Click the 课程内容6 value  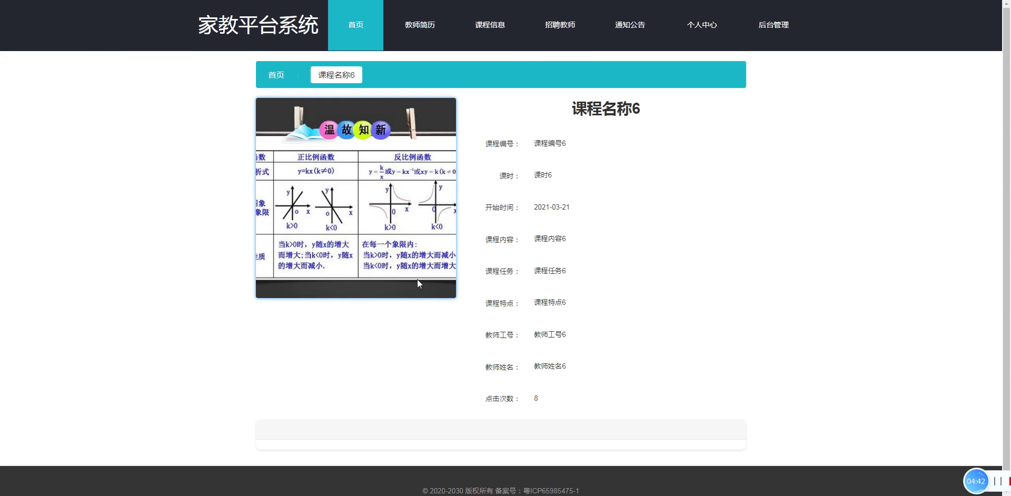[x=550, y=239]
